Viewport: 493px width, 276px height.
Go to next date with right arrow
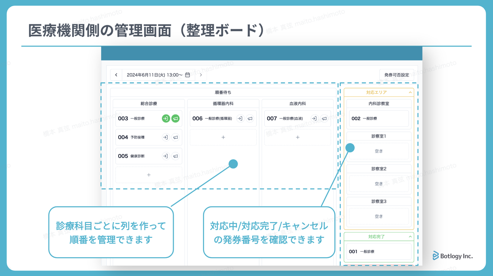pos(201,75)
